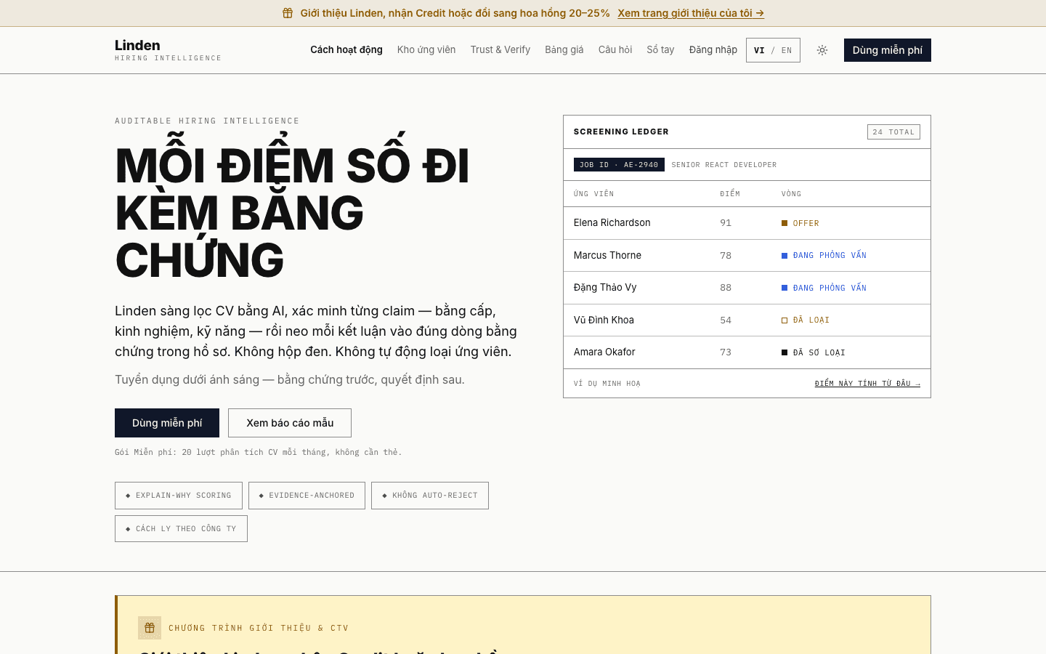Open Cách hoạt động nav item
The image size is (1046, 654).
(346, 50)
